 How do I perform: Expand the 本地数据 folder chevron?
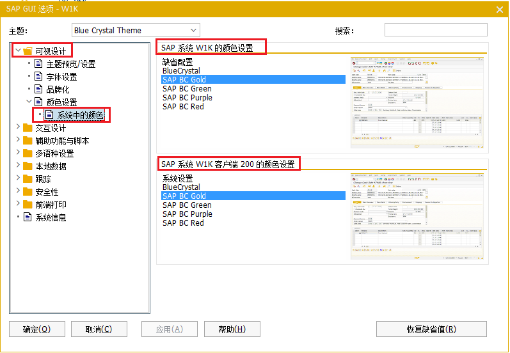[x=18, y=165]
